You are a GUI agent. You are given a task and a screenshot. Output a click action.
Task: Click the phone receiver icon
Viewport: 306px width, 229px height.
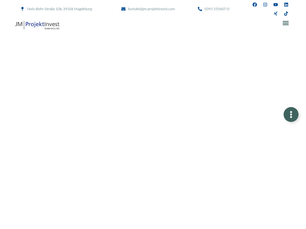[200, 9]
